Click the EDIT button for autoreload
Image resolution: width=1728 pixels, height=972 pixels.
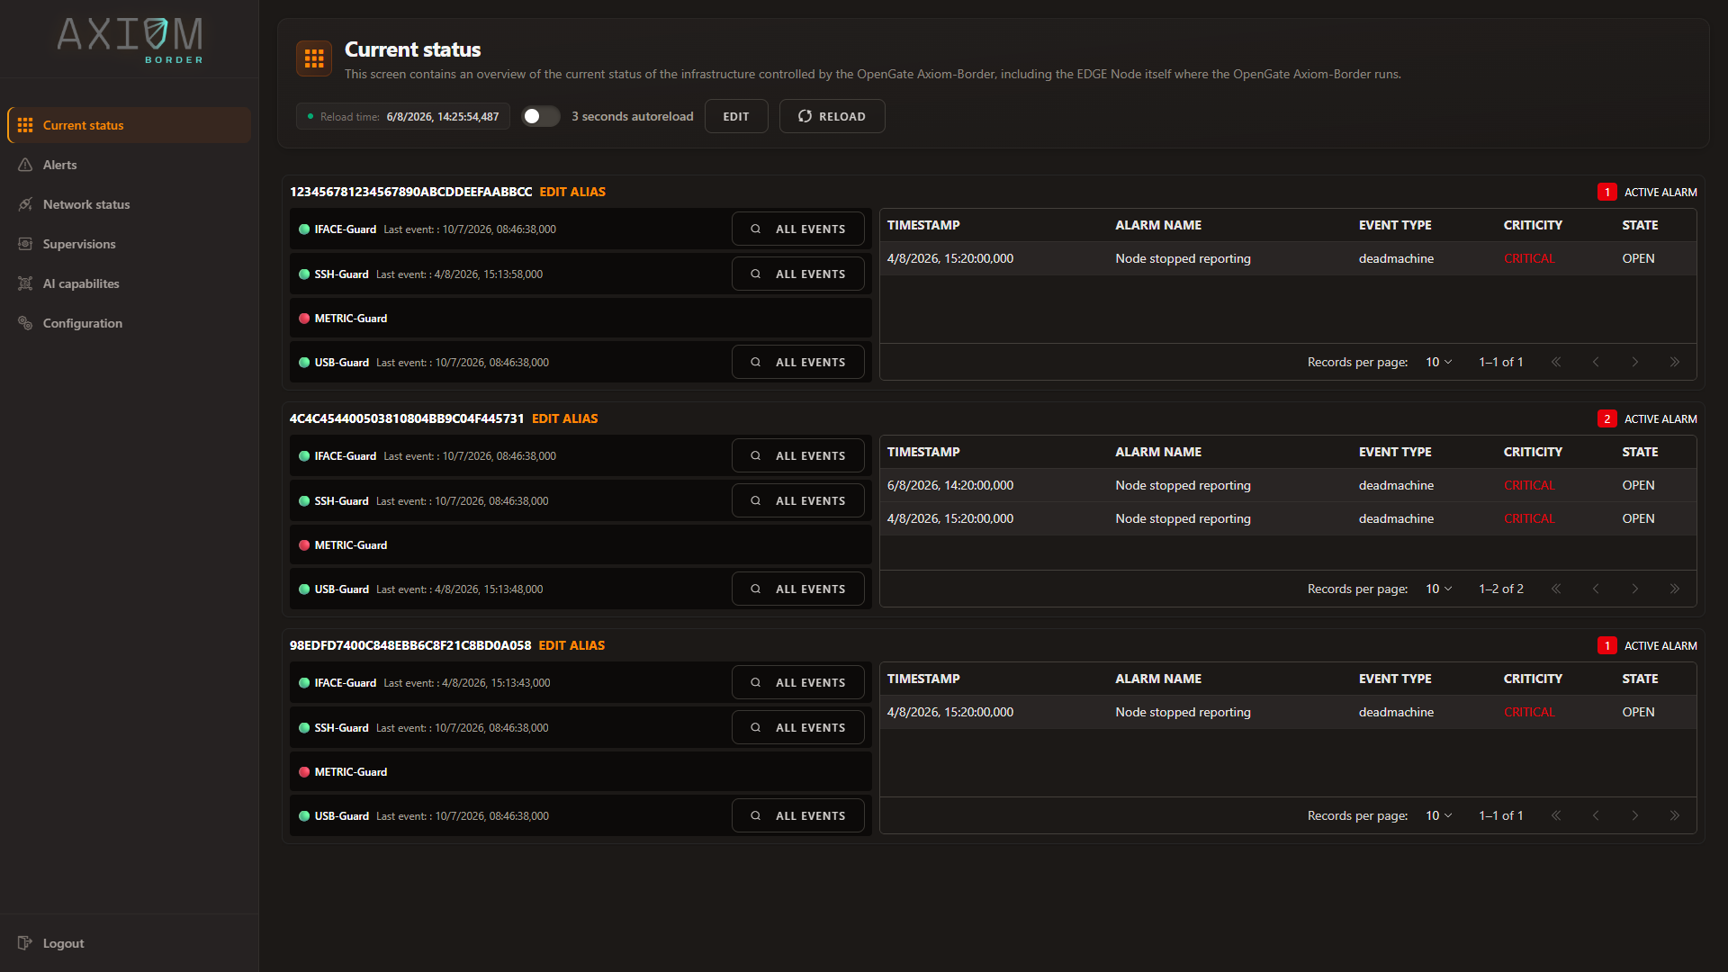[x=736, y=116]
